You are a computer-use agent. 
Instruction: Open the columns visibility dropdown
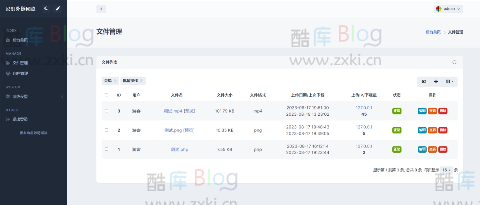(x=450, y=81)
